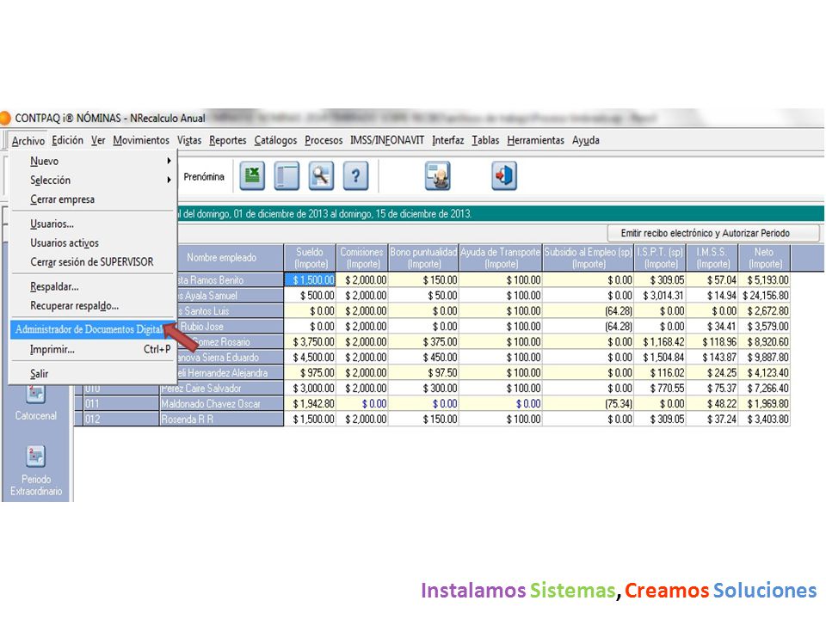Screen dimensions: 826x619
Task: Click employee code 012 cell
Action: (121, 420)
